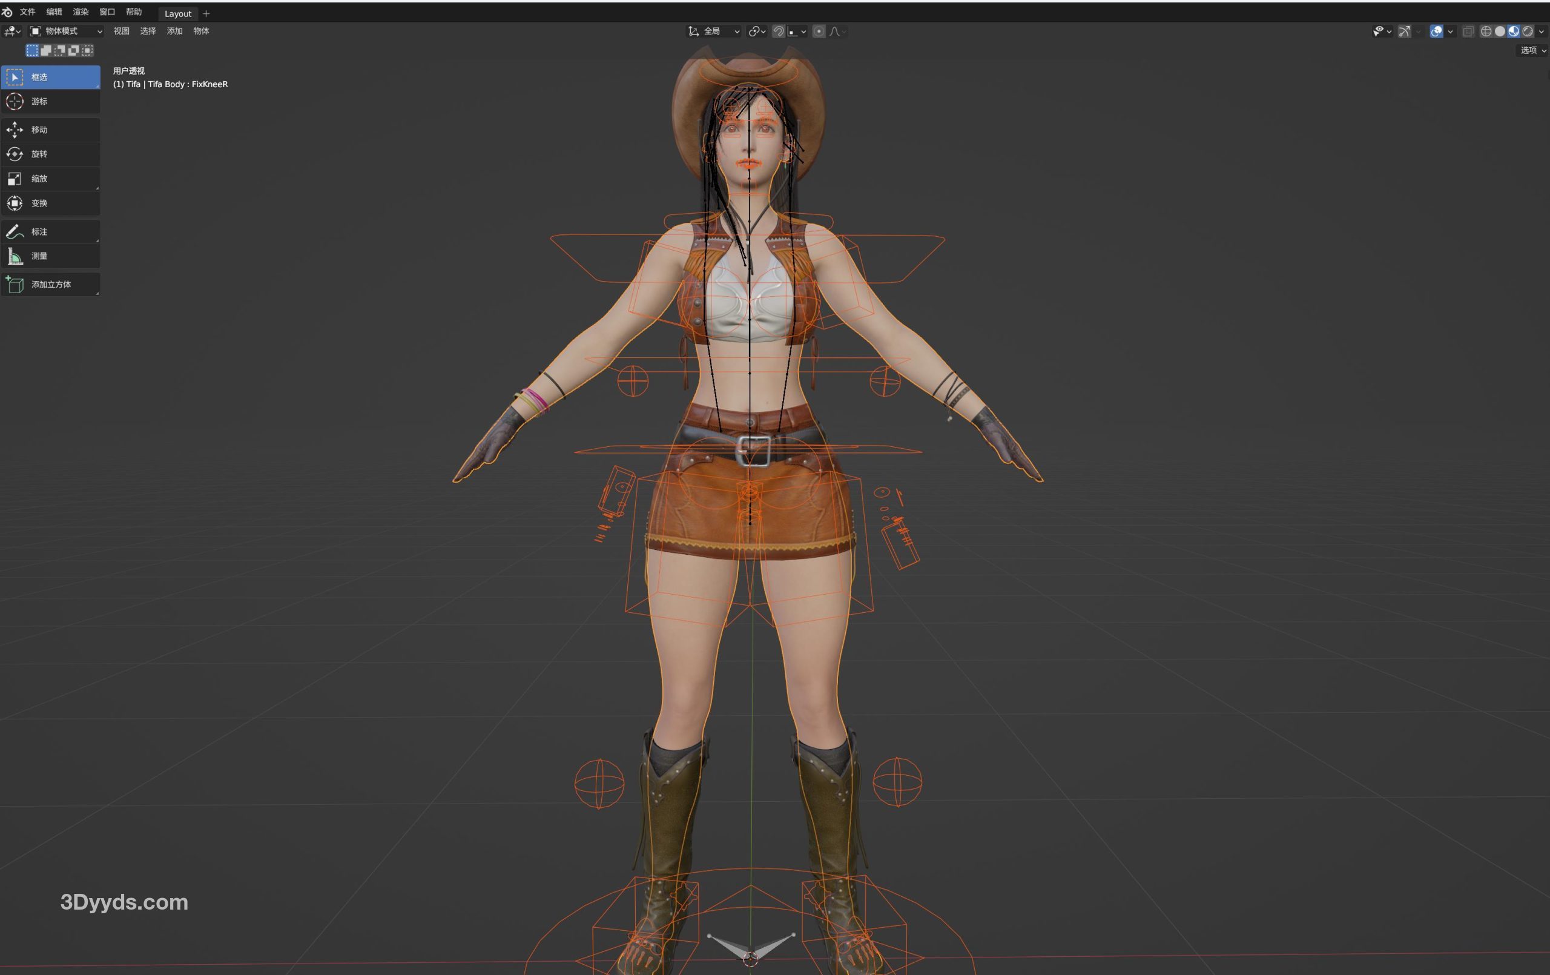Toggle viewport overlays display

pyautogui.click(x=1436, y=31)
